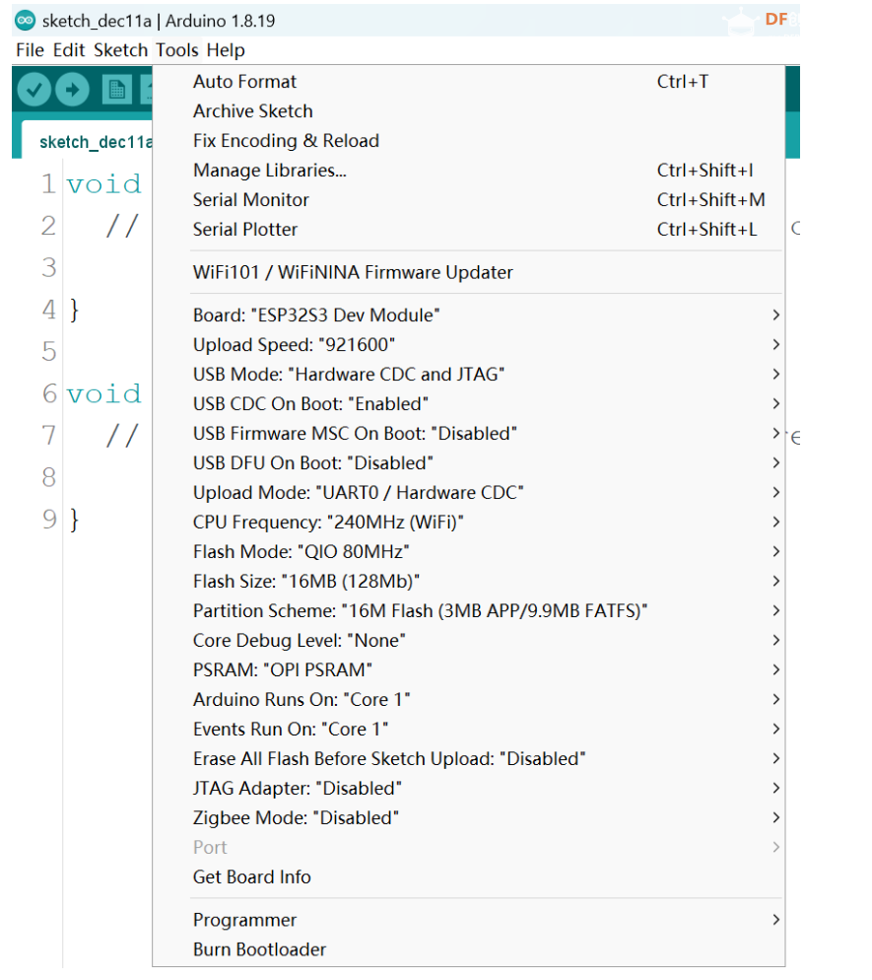
Task: Close the open Tools menu
Action: coord(176,50)
